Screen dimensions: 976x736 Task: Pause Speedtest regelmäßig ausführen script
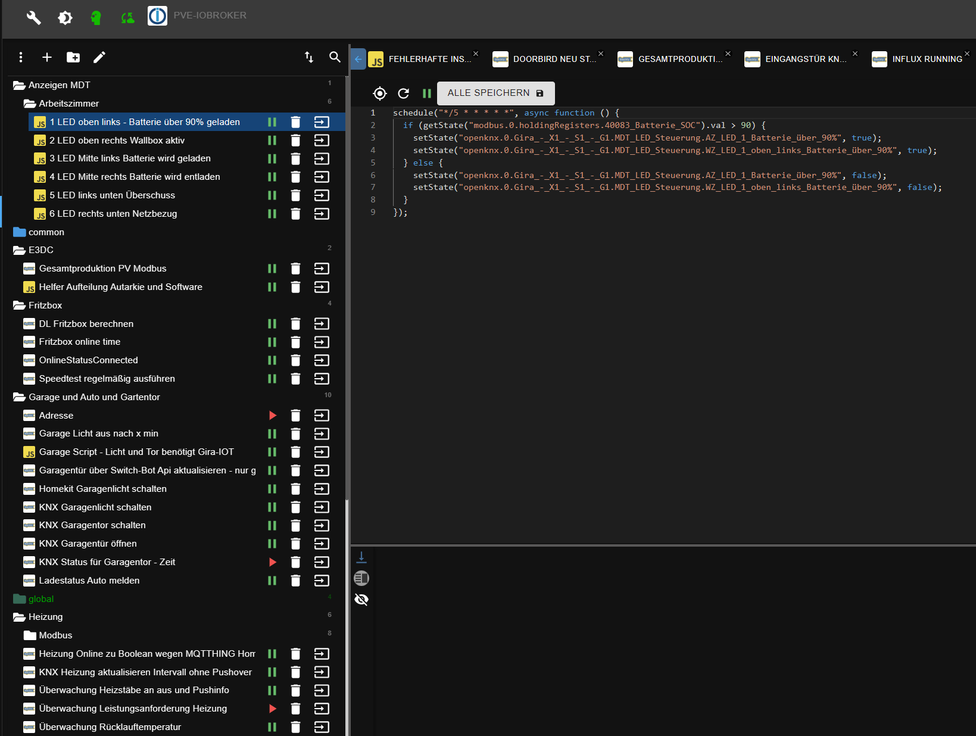[x=272, y=379]
